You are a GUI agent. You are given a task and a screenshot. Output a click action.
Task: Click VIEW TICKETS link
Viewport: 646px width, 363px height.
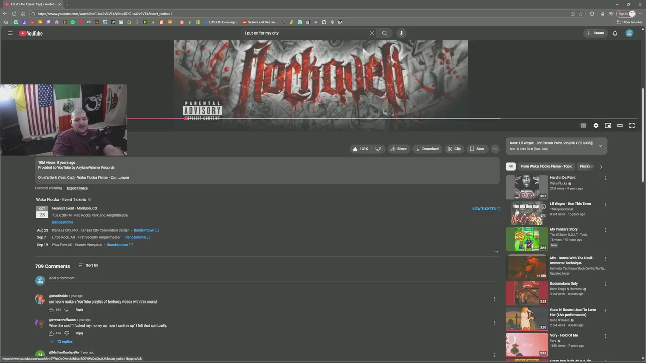tap(486, 209)
